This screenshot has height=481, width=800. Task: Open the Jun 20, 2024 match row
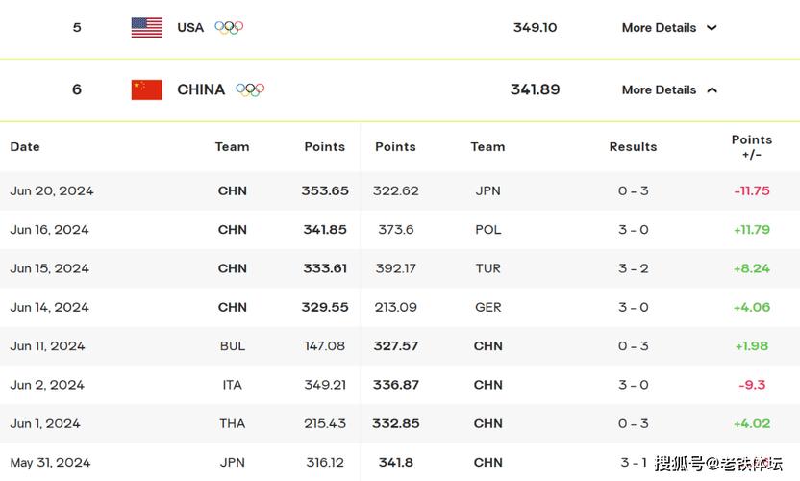pos(400,191)
